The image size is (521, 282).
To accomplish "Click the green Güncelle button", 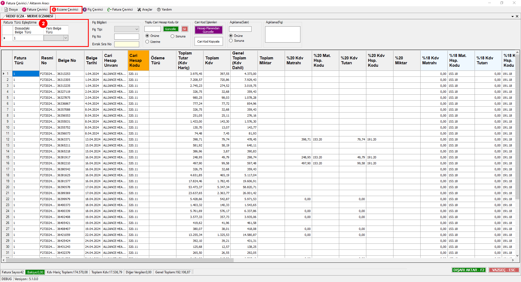I will [x=171, y=29].
